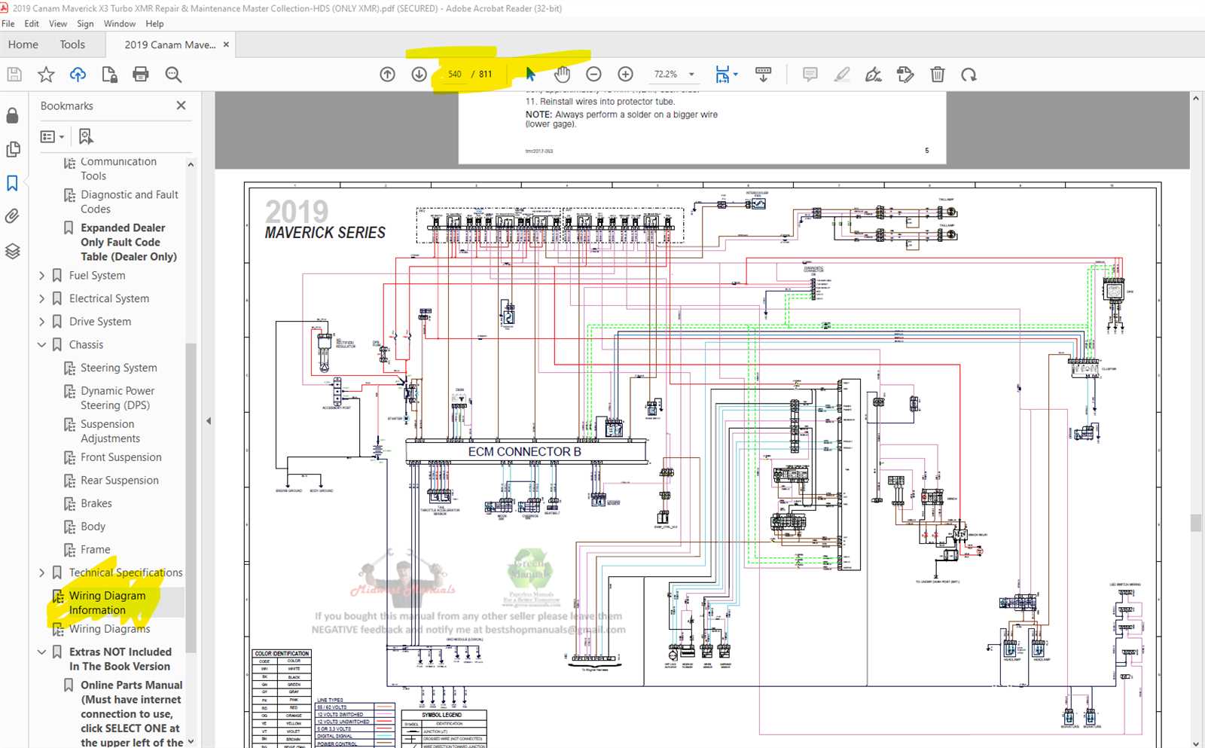Open Diagnostic and Fault Codes bookmark

tap(129, 202)
